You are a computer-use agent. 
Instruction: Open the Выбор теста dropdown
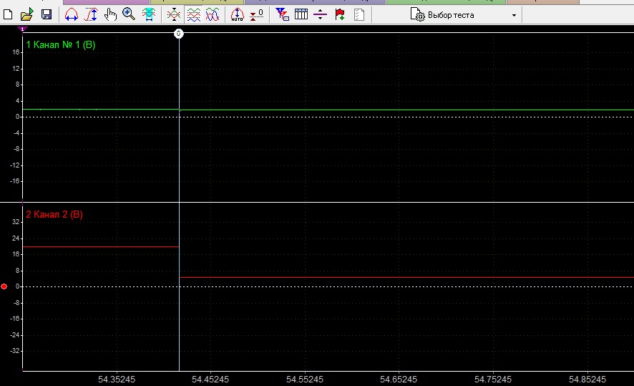pos(464,15)
